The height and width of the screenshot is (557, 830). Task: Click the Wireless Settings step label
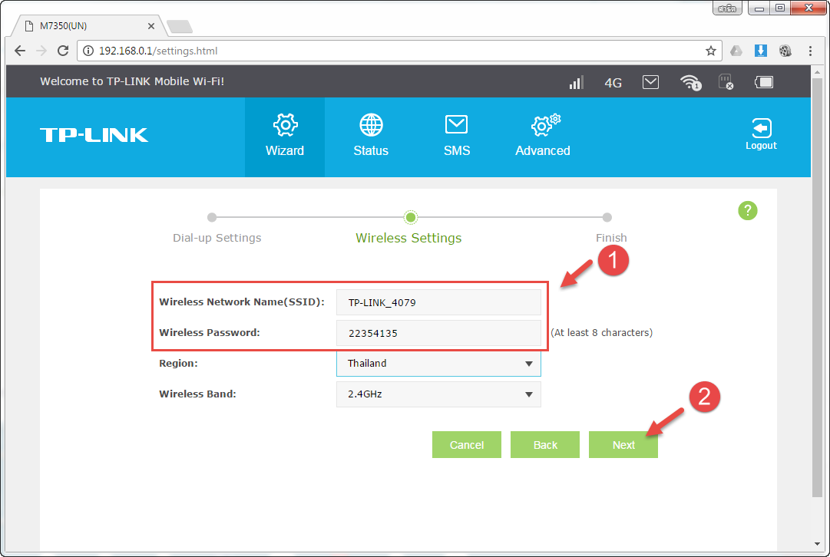(408, 238)
